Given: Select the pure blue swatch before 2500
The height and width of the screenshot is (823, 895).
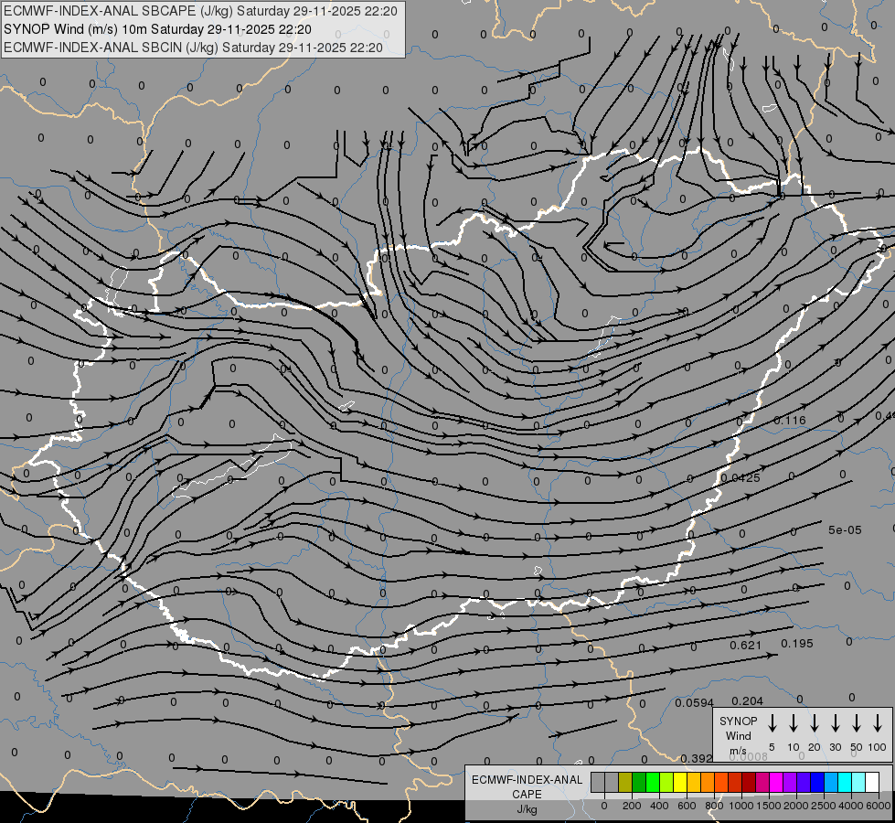Looking at the screenshot, I should tap(817, 782).
